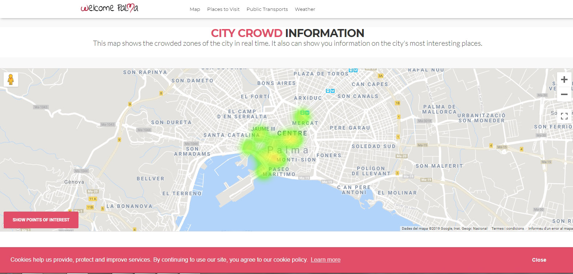
Task: Open Places to Visit page
Action: (223, 9)
